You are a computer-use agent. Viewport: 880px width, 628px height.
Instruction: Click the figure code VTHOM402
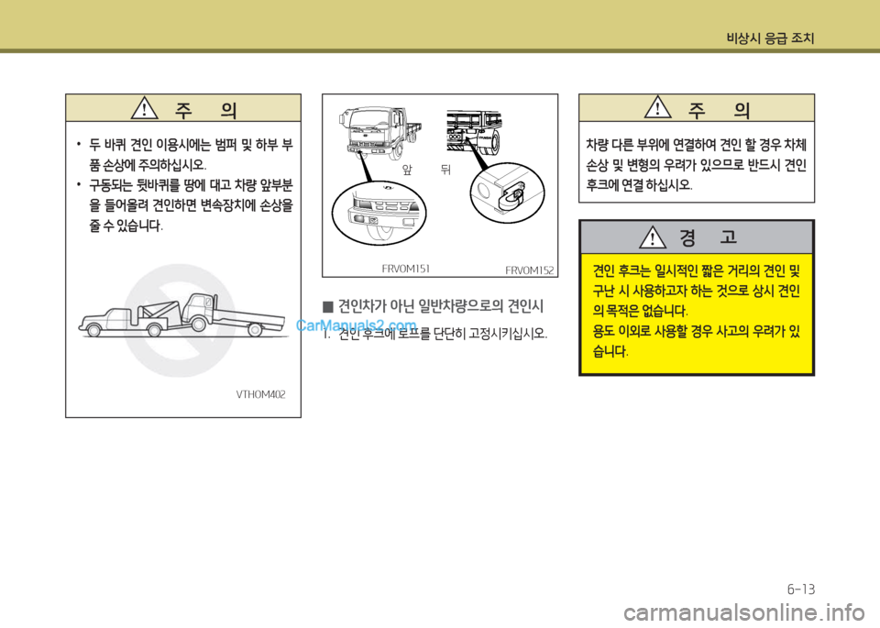[261, 394]
